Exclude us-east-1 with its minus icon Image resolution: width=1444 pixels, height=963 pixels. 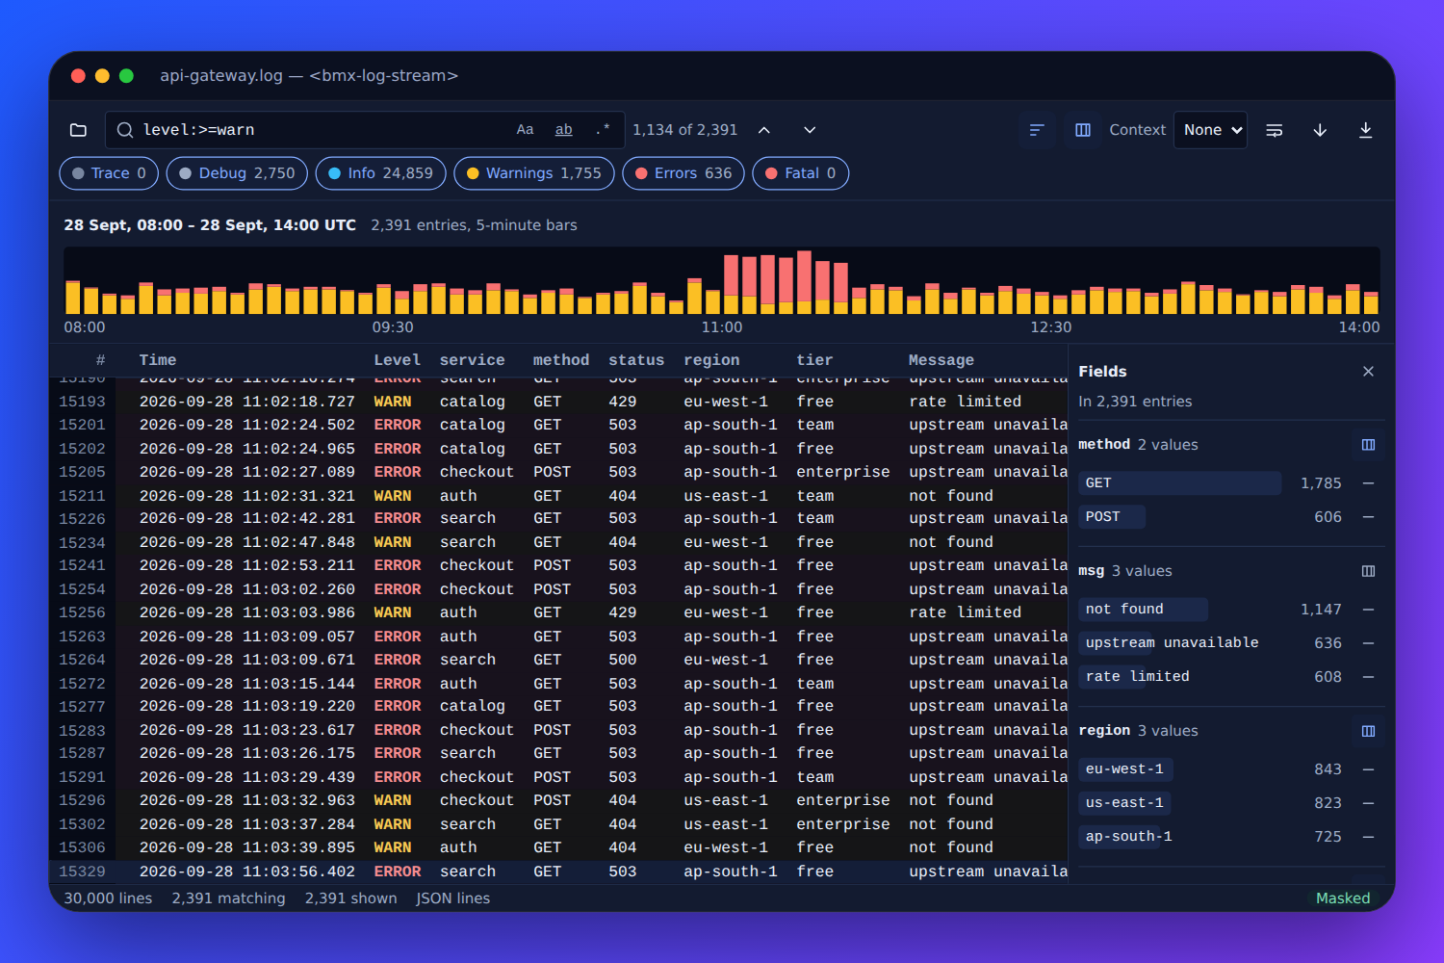[x=1368, y=803]
